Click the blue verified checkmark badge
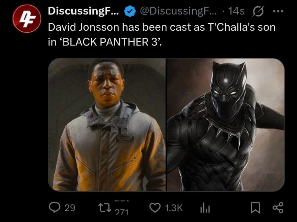The height and width of the screenshot is (222, 297). tap(130, 11)
